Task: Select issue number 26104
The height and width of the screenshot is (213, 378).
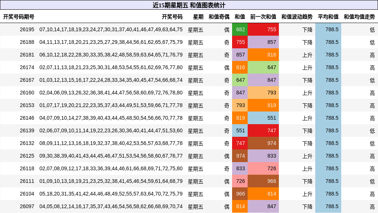Action: pyautogui.click(x=27, y=194)
